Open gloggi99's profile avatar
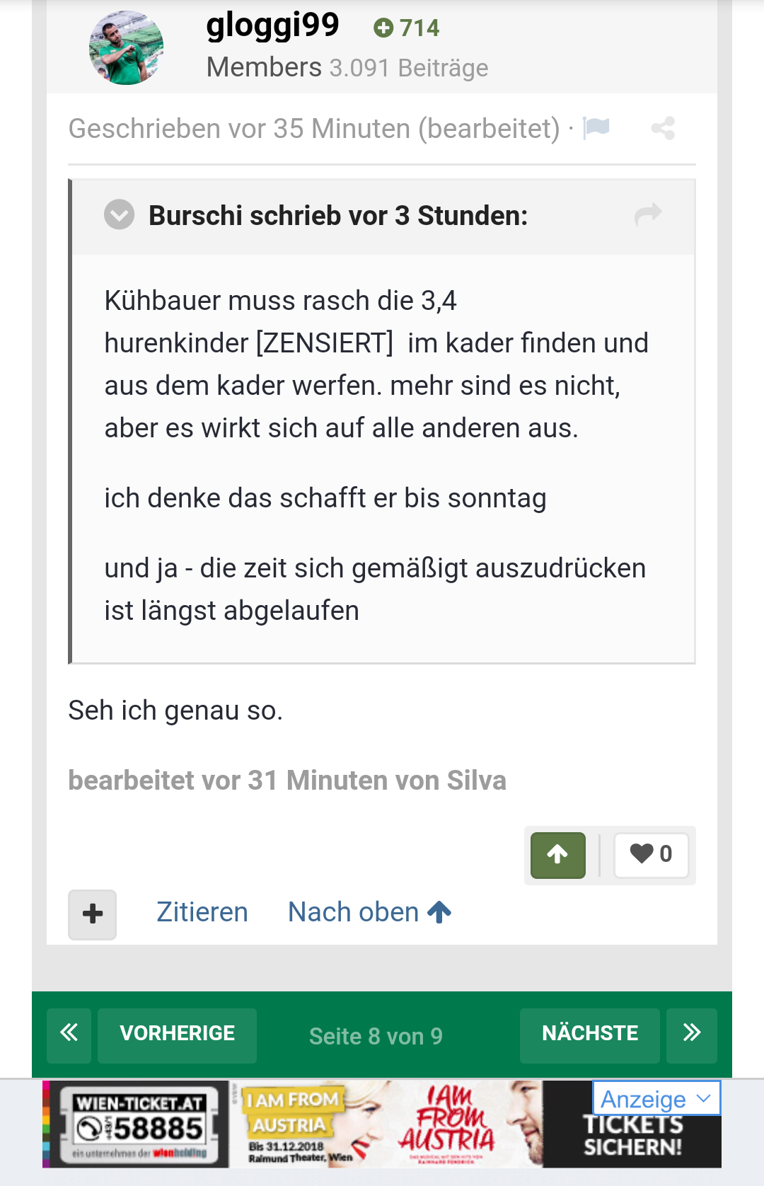Viewport: 764px width, 1186px height. pyautogui.click(x=126, y=47)
